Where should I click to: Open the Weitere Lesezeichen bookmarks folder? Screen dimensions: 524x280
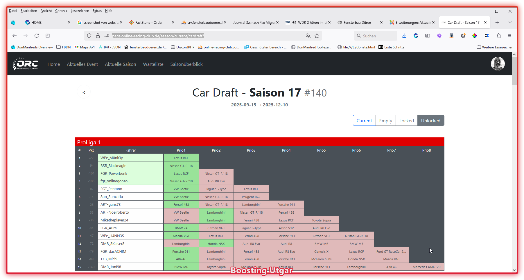(495, 47)
